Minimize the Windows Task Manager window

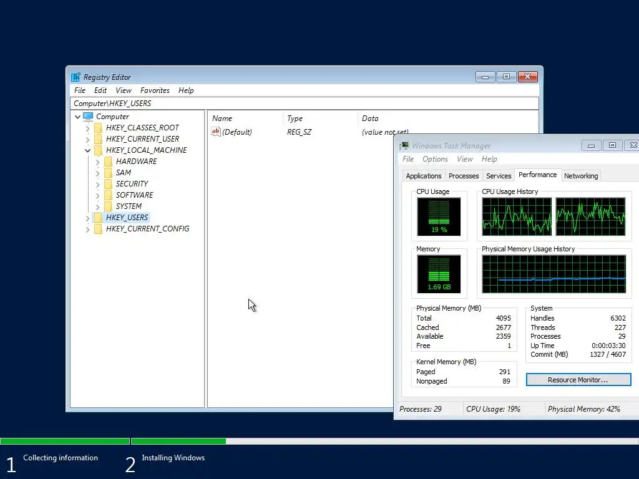tap(592, 145)
